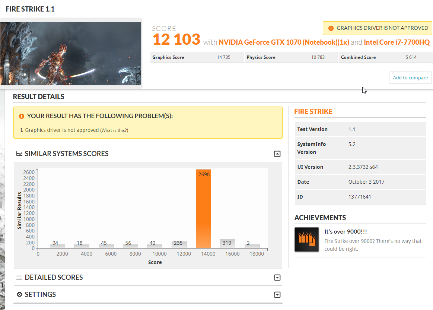Click the list icon beside Detailed Scores
The height and width of the screenshot is (310, 433).
coord(19,277)
